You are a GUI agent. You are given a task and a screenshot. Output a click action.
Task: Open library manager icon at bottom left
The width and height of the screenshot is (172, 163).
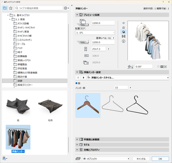coord(5,158)
